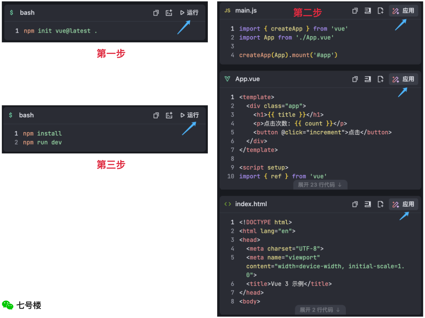Click the 七号楼 WeChat logo
The width and height of the screenshot is (425, 318).
point(8,305)
